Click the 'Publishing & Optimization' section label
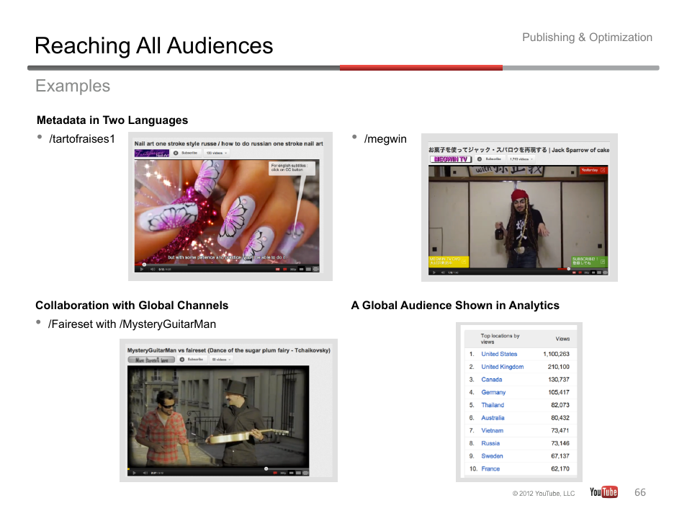 coord(587,37)
